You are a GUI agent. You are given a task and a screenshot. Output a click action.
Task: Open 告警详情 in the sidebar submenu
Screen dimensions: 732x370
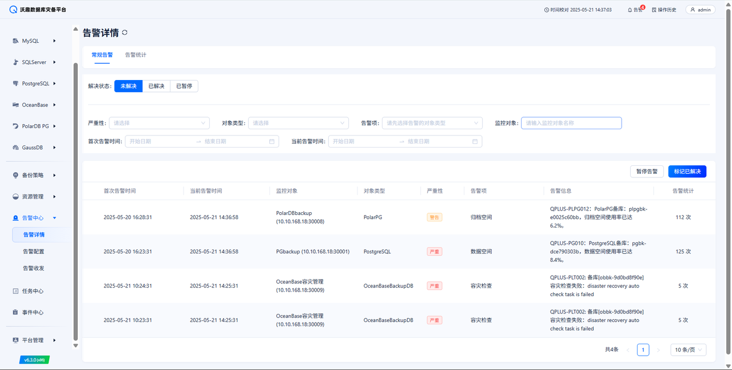pos(34,234)
